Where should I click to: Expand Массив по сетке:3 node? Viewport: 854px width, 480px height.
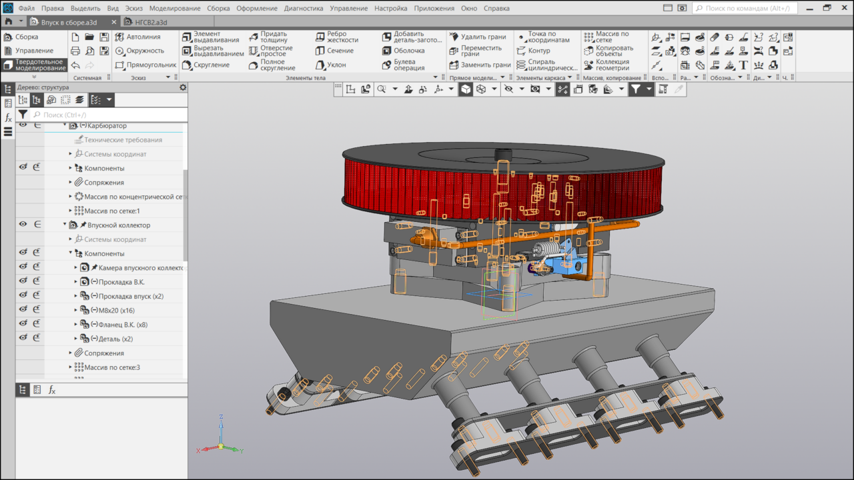point(70,367)
